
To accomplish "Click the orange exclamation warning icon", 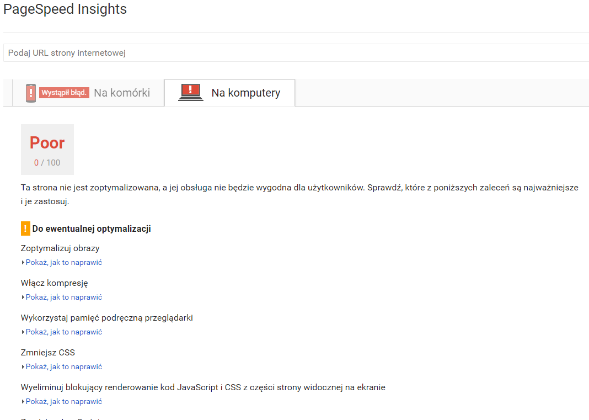I will pos(25,228).
